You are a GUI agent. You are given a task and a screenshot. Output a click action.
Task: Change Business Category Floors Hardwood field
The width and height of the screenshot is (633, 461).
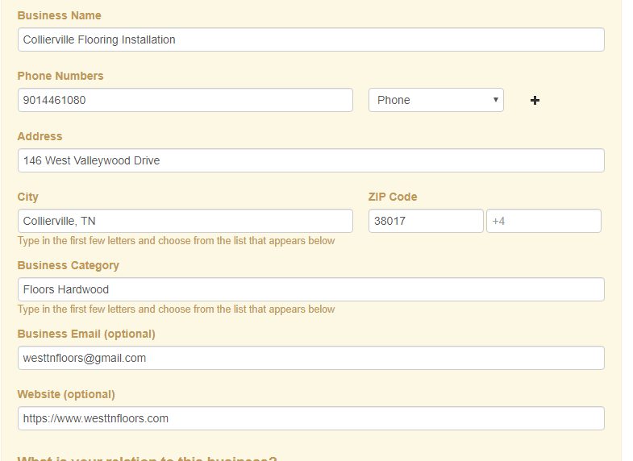310,289
